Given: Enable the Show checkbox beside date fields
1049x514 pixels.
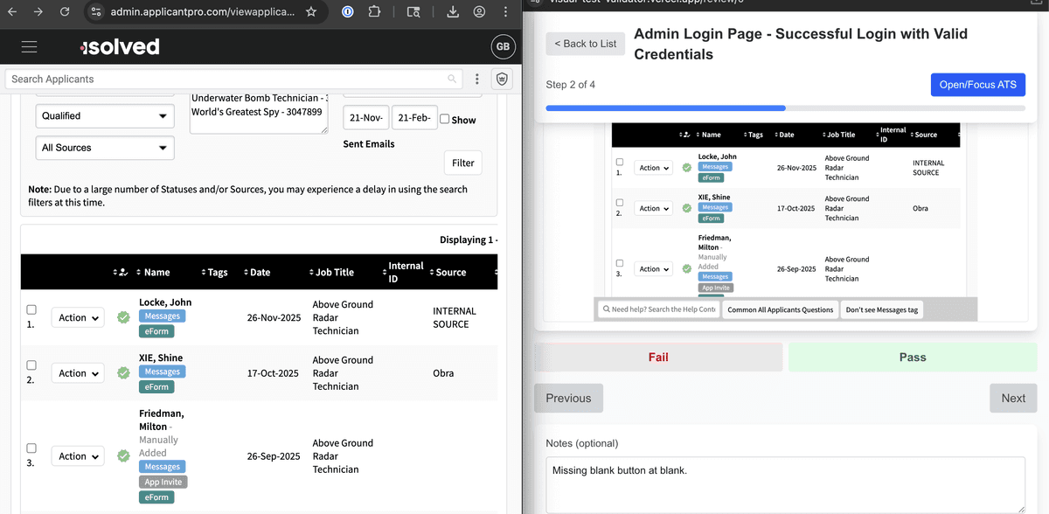Looking at the screenshot, I should [444, 119].
